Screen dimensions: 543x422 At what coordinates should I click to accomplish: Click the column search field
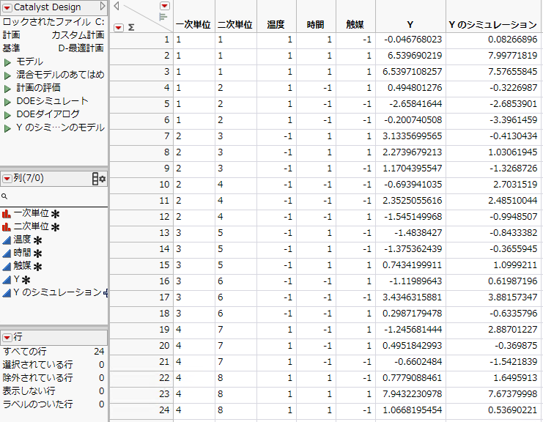pyautogui.click(x=54, y=196)
